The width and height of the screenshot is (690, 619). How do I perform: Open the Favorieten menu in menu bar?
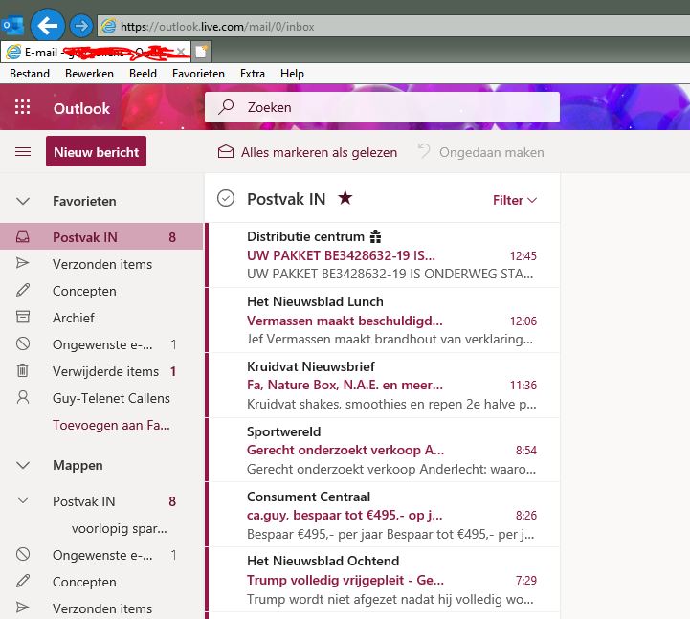tap(198, 74)
